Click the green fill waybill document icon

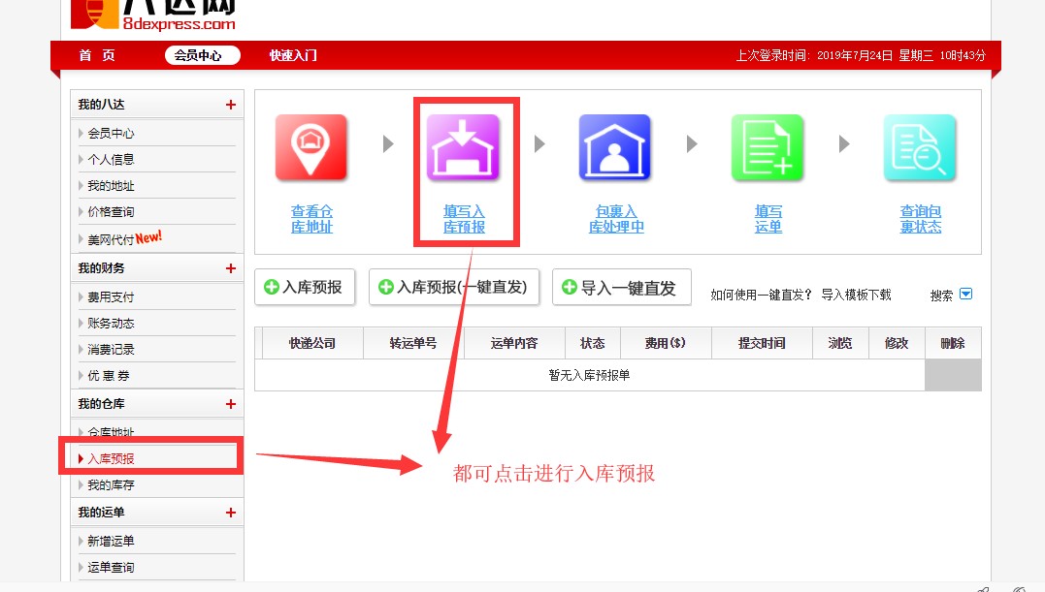tap(767, 147)
